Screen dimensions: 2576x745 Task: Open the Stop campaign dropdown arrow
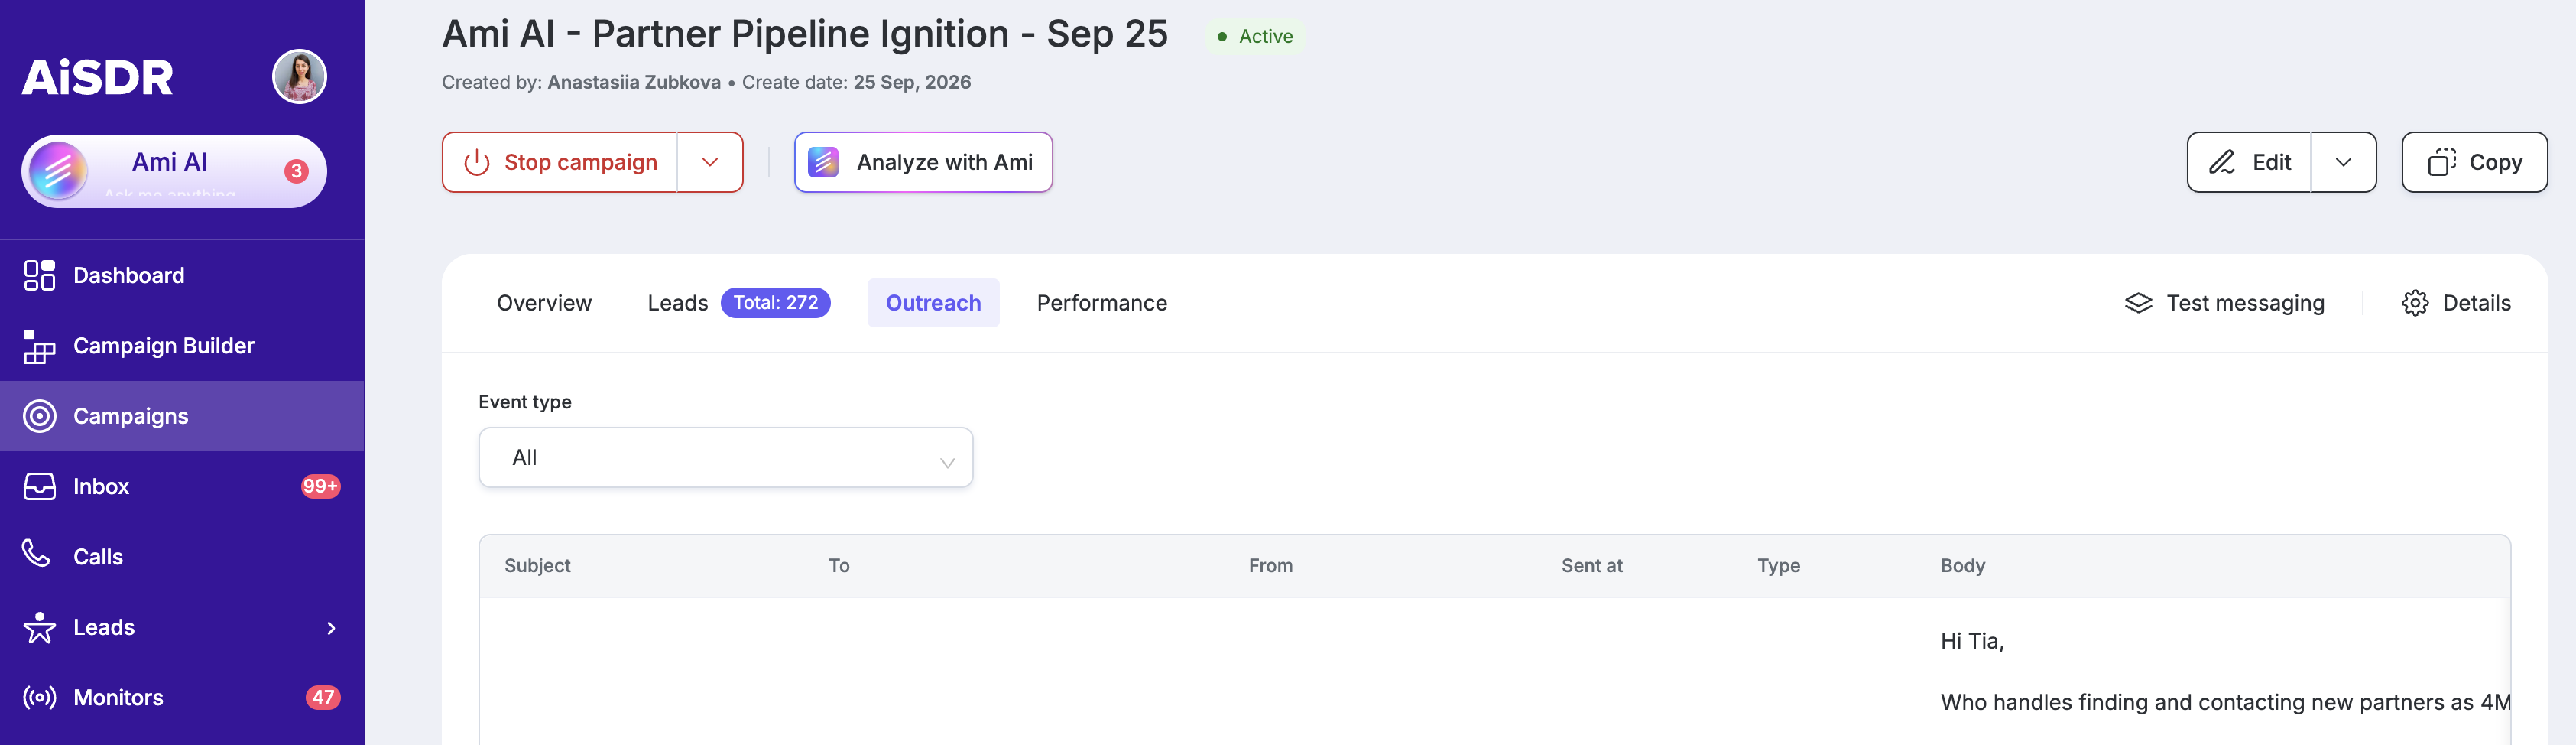(710, 162)
